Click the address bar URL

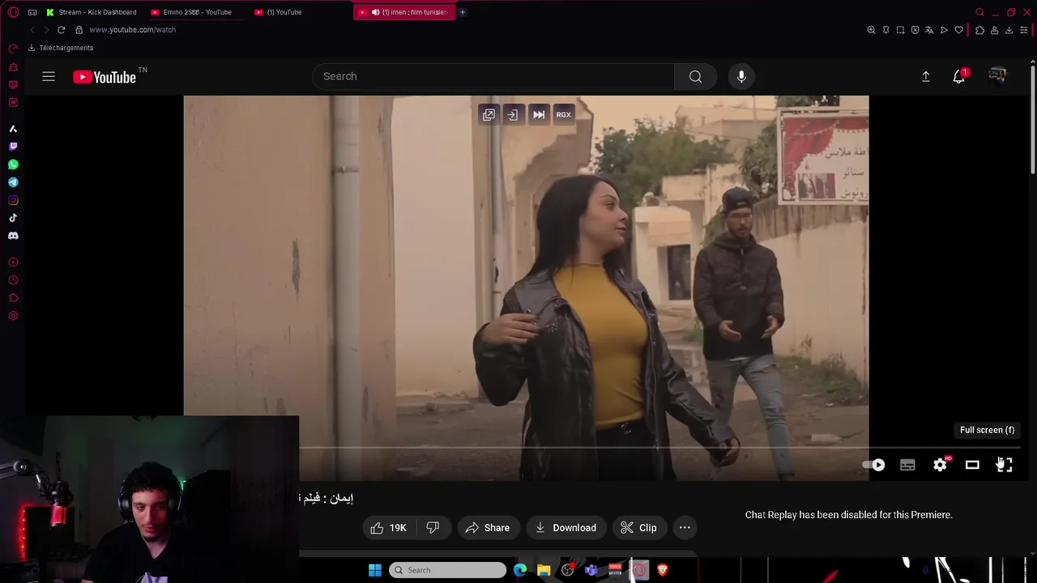(133, 30)
